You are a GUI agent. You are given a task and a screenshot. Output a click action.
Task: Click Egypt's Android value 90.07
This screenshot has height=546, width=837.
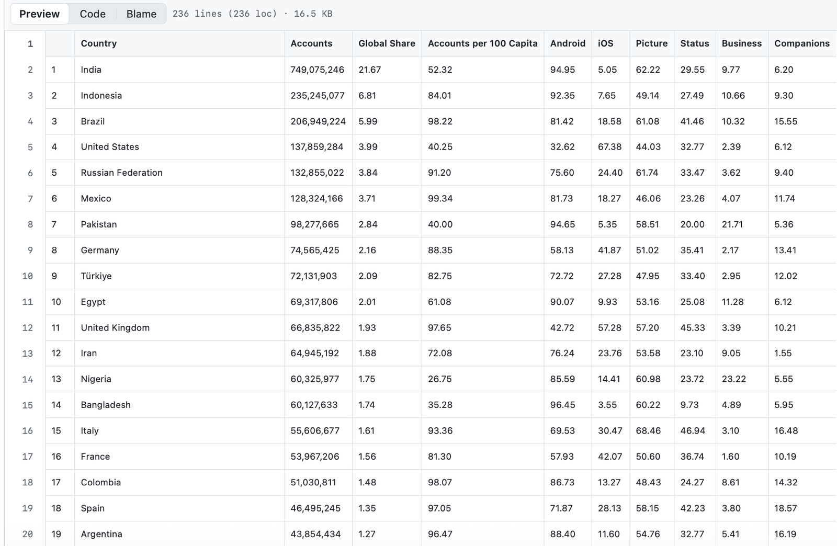[562, 302]
